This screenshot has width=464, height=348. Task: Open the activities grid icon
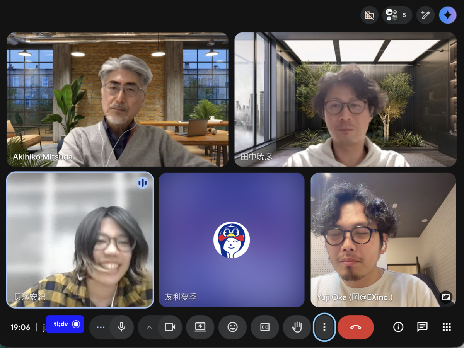coord(447,327)
